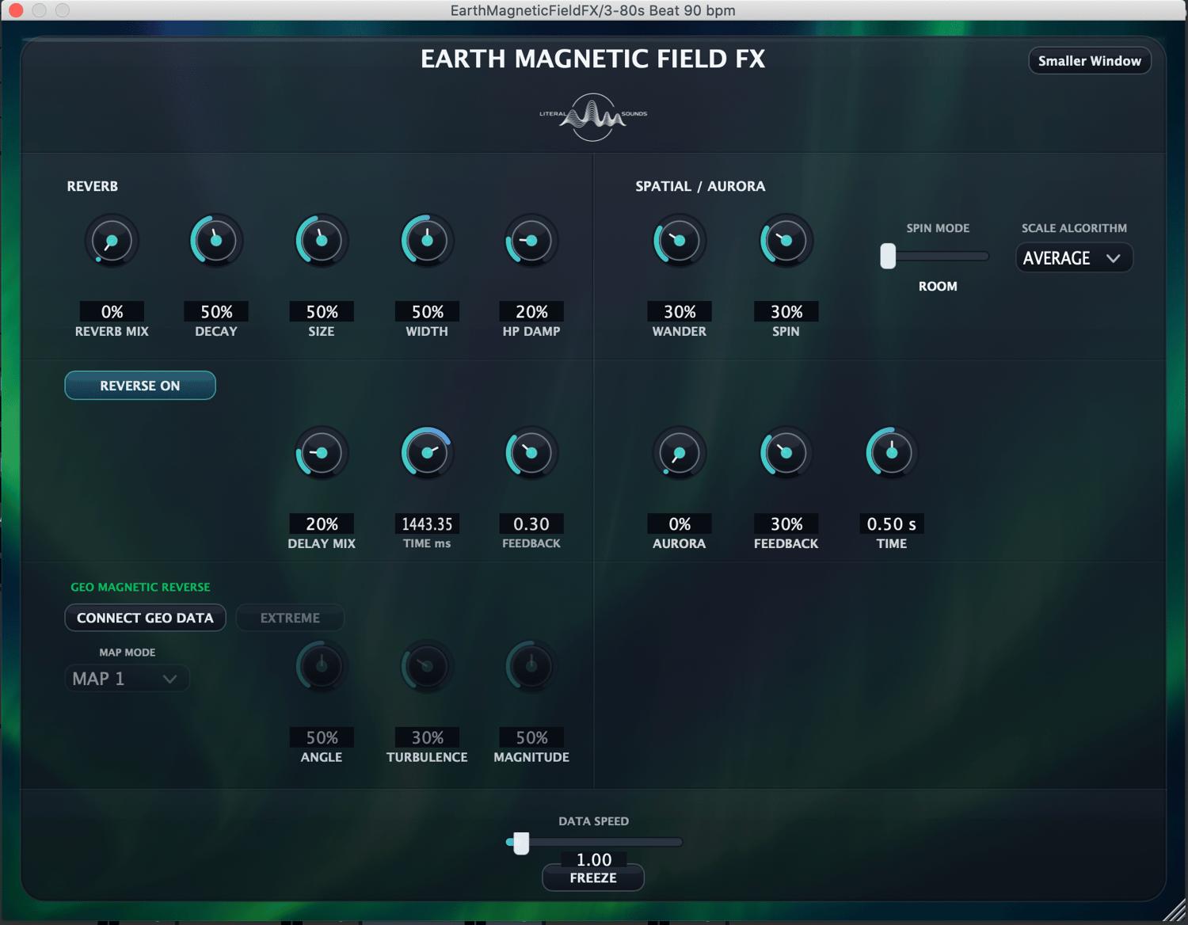Adjust the Decay knob
This screenshot has height=925, width=1188.
click(x=216, y=241)
